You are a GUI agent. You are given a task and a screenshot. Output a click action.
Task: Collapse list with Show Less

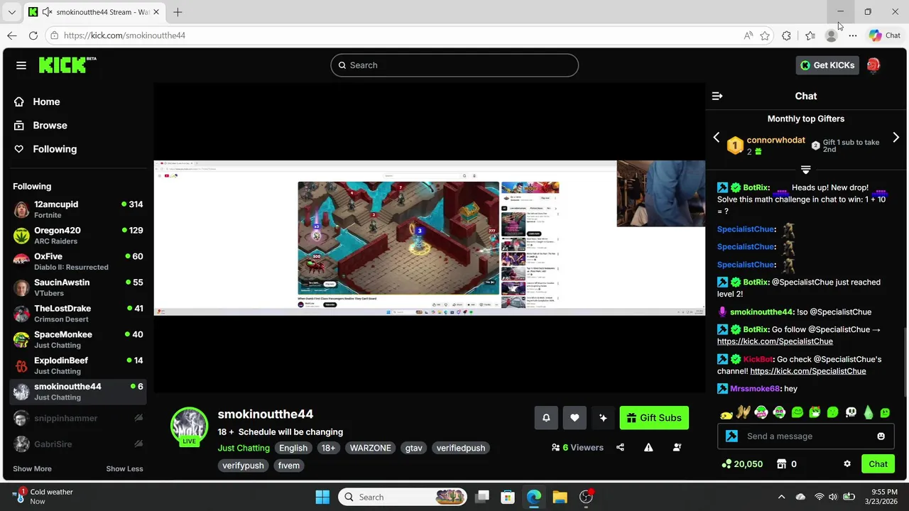(124, 468)
